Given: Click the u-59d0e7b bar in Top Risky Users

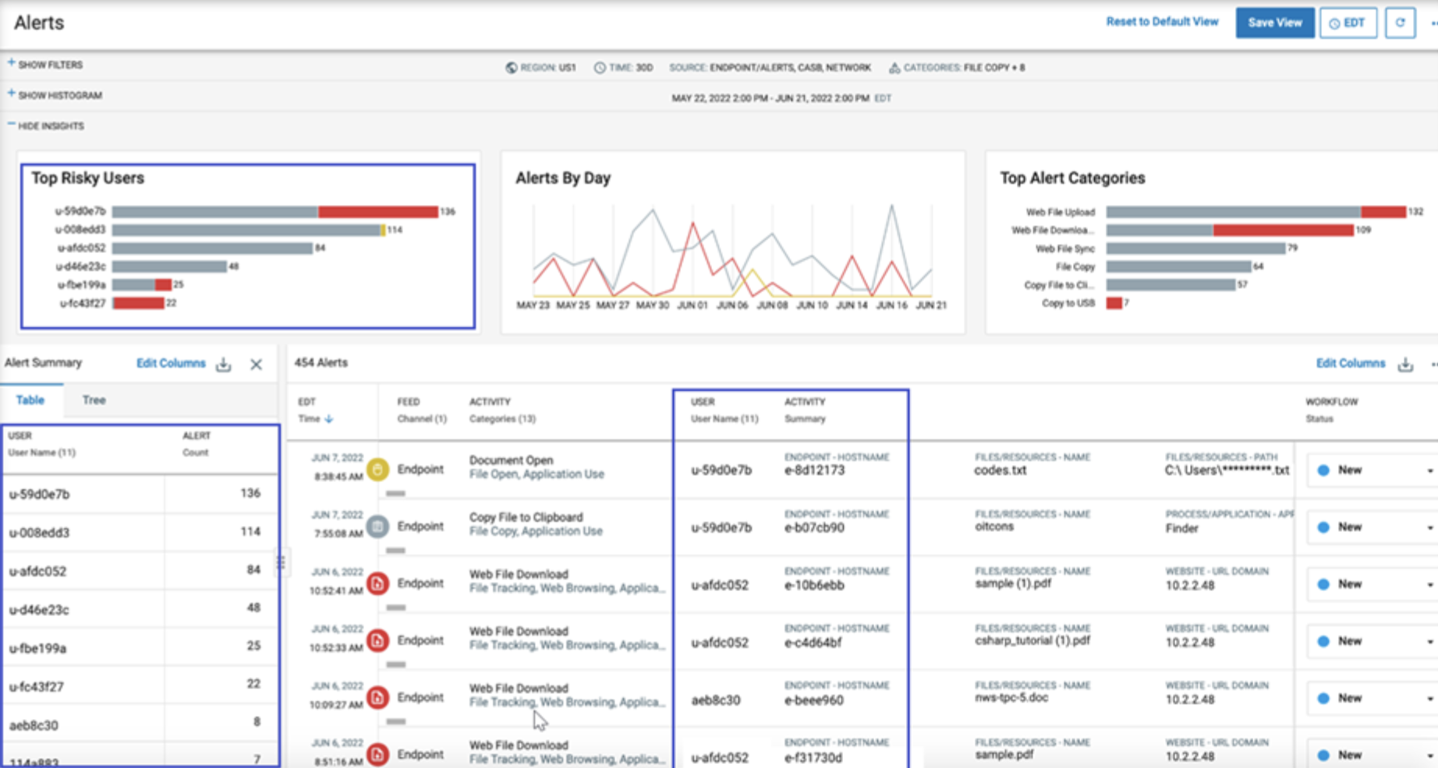Looking at the screenshot, I should pyautogui.click(x=274, y=211).
